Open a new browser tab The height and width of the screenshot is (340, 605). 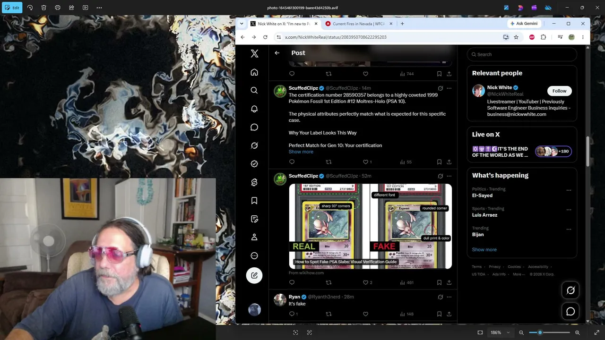click(x=402, y=24)
